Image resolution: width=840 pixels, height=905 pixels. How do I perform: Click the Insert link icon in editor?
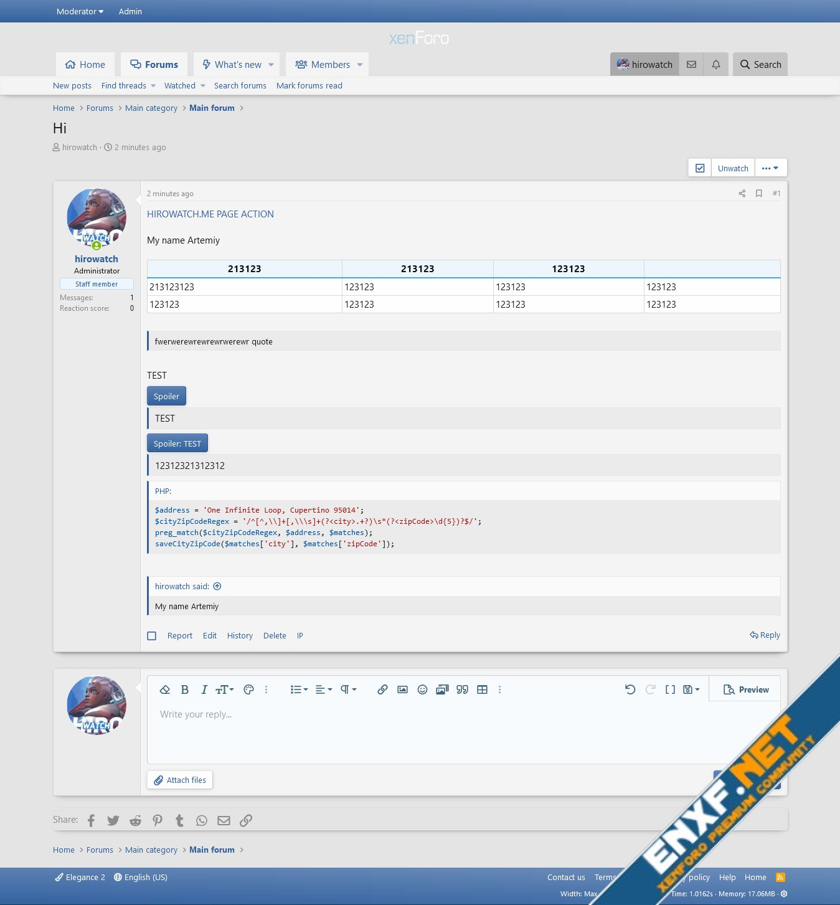tap(382, 689)
